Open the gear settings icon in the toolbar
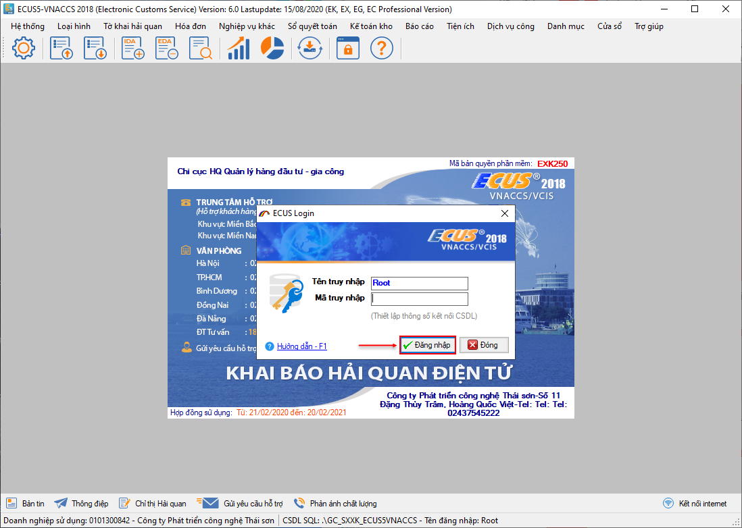This screenshot has height=528, width=742. click(23, 48)
